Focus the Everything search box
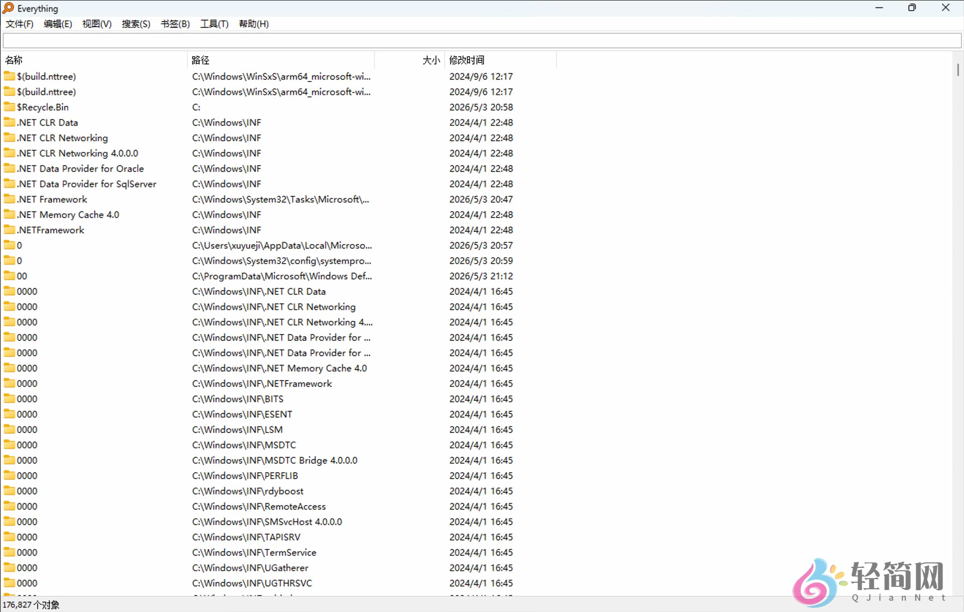This screenshot has width=964, height=612. [482, 41]
